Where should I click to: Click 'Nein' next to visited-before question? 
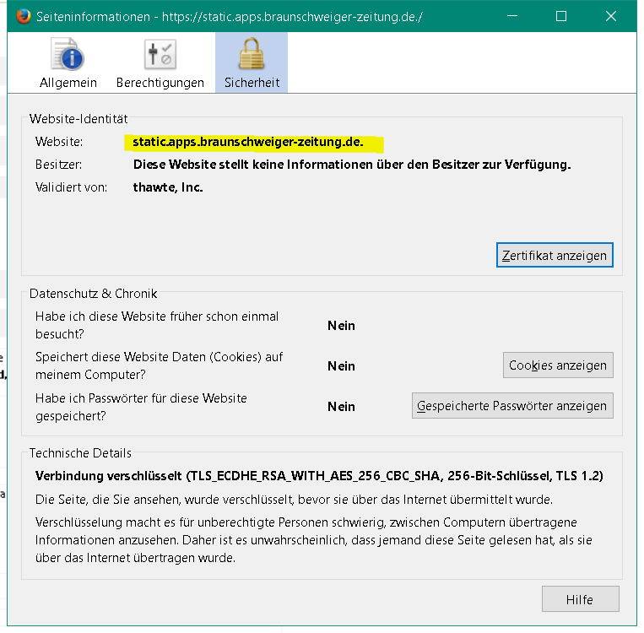[x=341, y=325]
